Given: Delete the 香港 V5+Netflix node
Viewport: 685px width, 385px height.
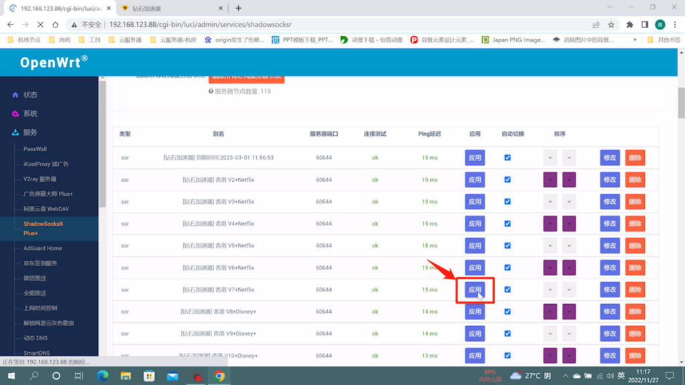Looking at the screenshot, I should coord(635,246).
